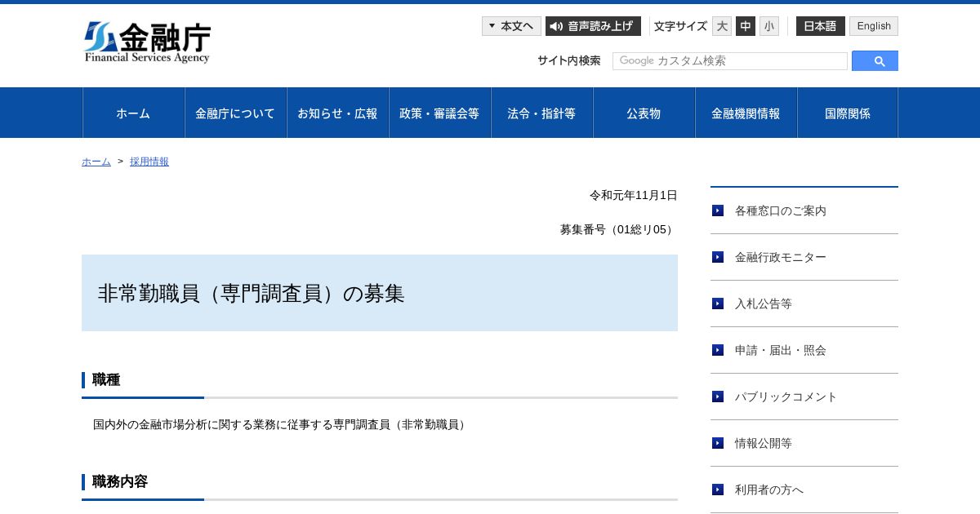Open the 公表物 navigation menu

pos(644,113)
